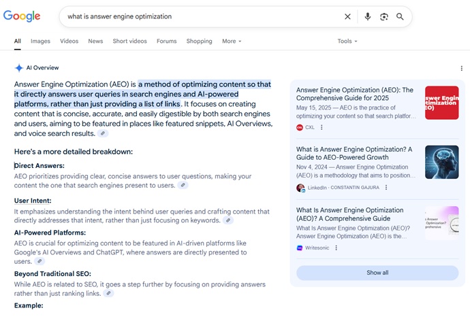Click the LinkedIn author avatar icon
The width and height of the screenshot is (470, 321).
point(300,188)
